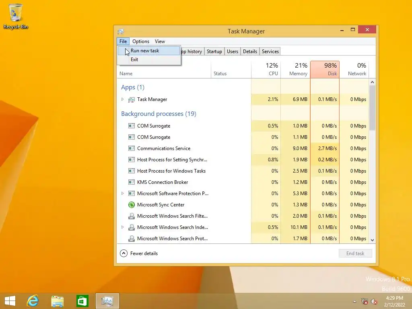The width and height of the screenshot is (412, 309).
Task: Click the Host Process for Windows Tasks icon
Action: coord(132,171)
